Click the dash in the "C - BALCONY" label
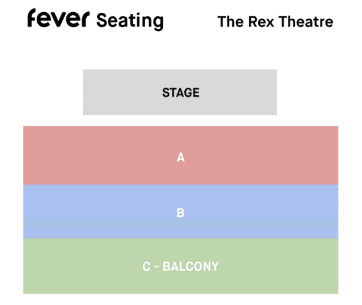 [x=156, y=267]
